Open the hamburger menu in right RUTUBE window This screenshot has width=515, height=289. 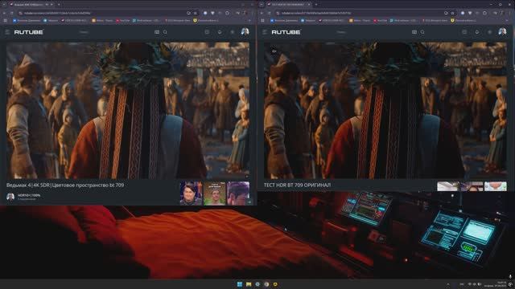265,32
